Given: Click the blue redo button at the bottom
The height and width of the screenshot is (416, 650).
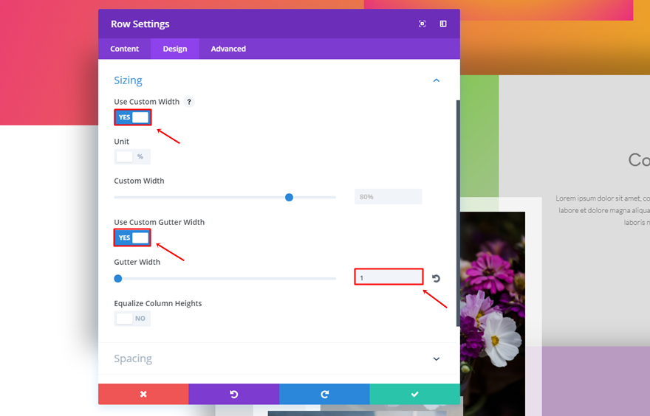Looking at the screenshot, I should click(x=324, y=394).
